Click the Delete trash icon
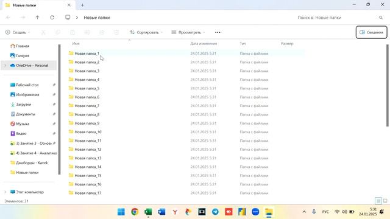 click(116, 32)
